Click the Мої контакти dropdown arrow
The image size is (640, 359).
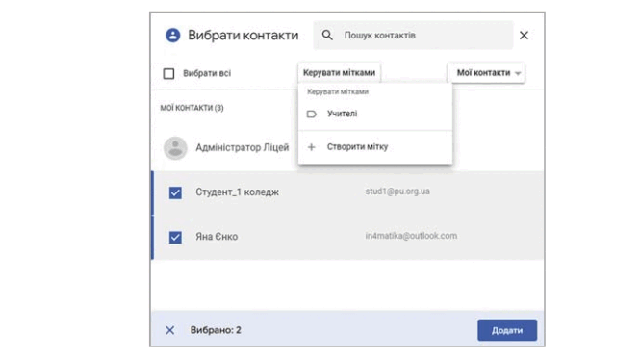click(x=518, y=73)
